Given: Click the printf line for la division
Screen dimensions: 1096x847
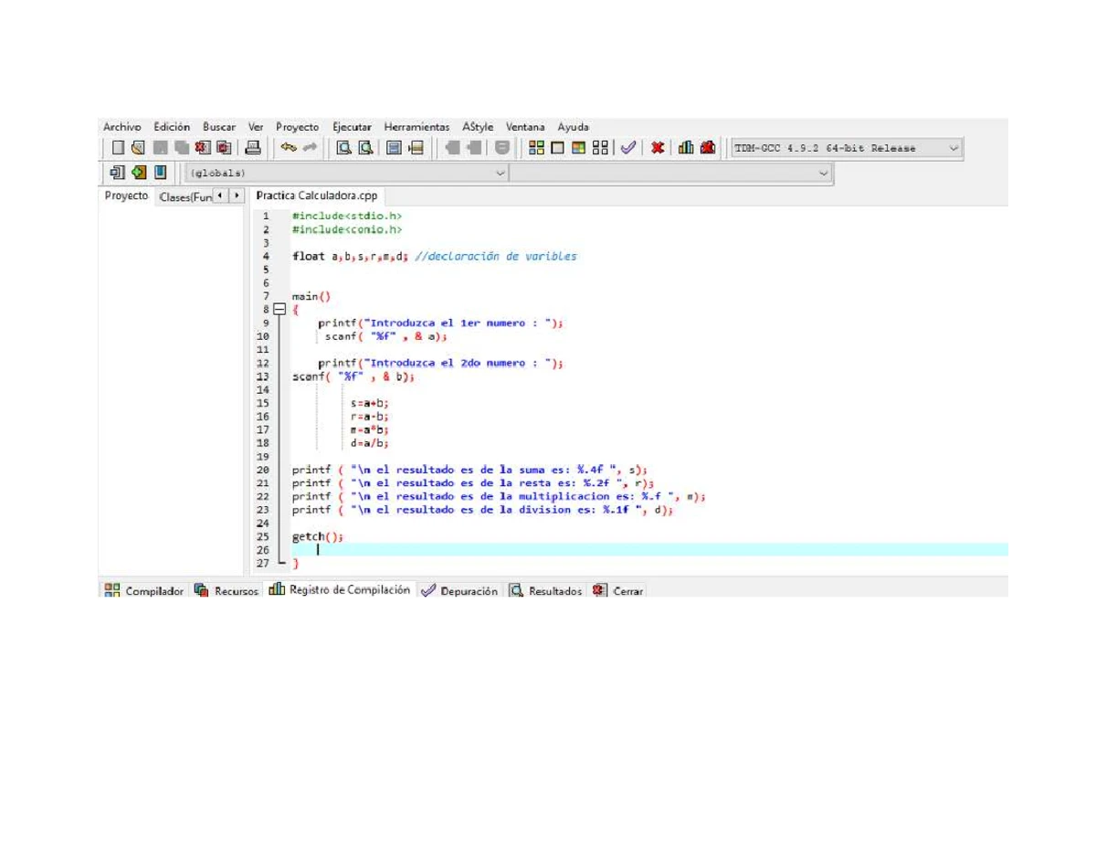Looking at the screenshot, I should click(482, 510).
